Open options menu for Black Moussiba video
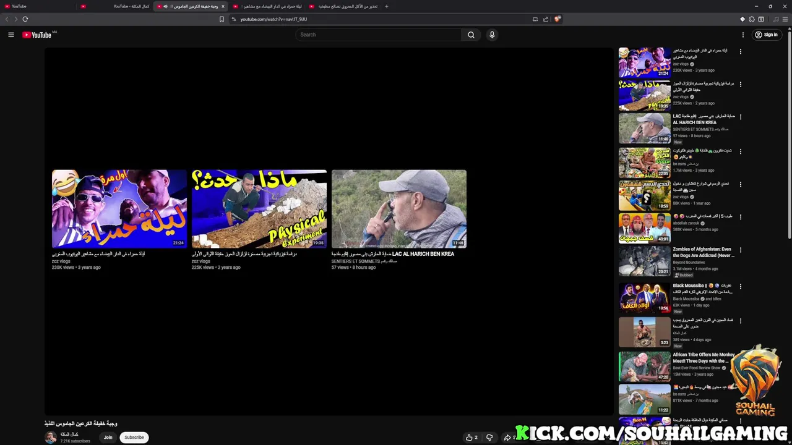Image resolution: width=792 pixels, height=445 pixels. point(740,287)
